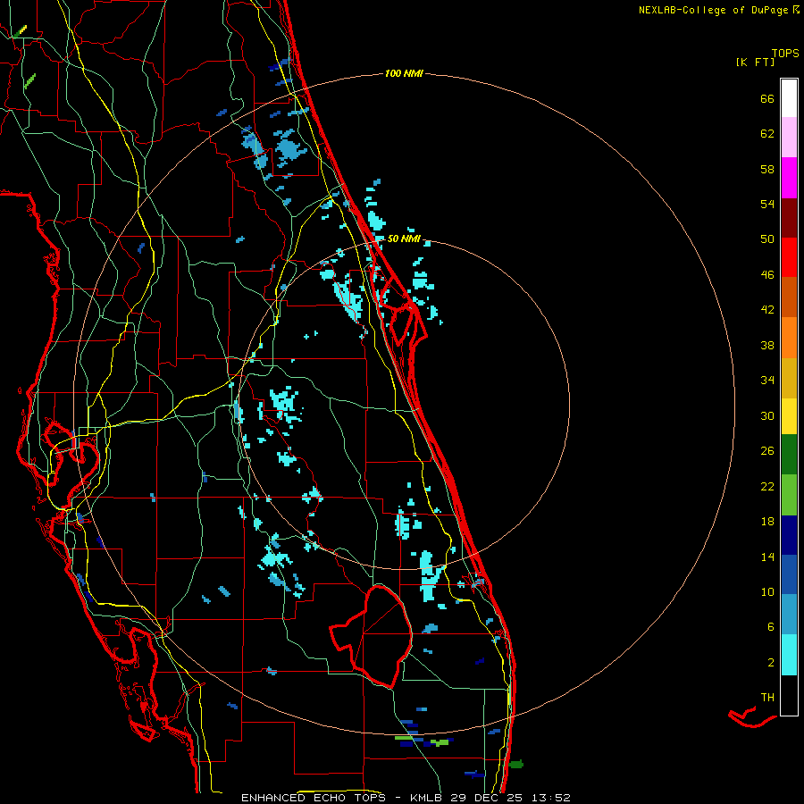Click the [K FT] units label

(755, 62)
